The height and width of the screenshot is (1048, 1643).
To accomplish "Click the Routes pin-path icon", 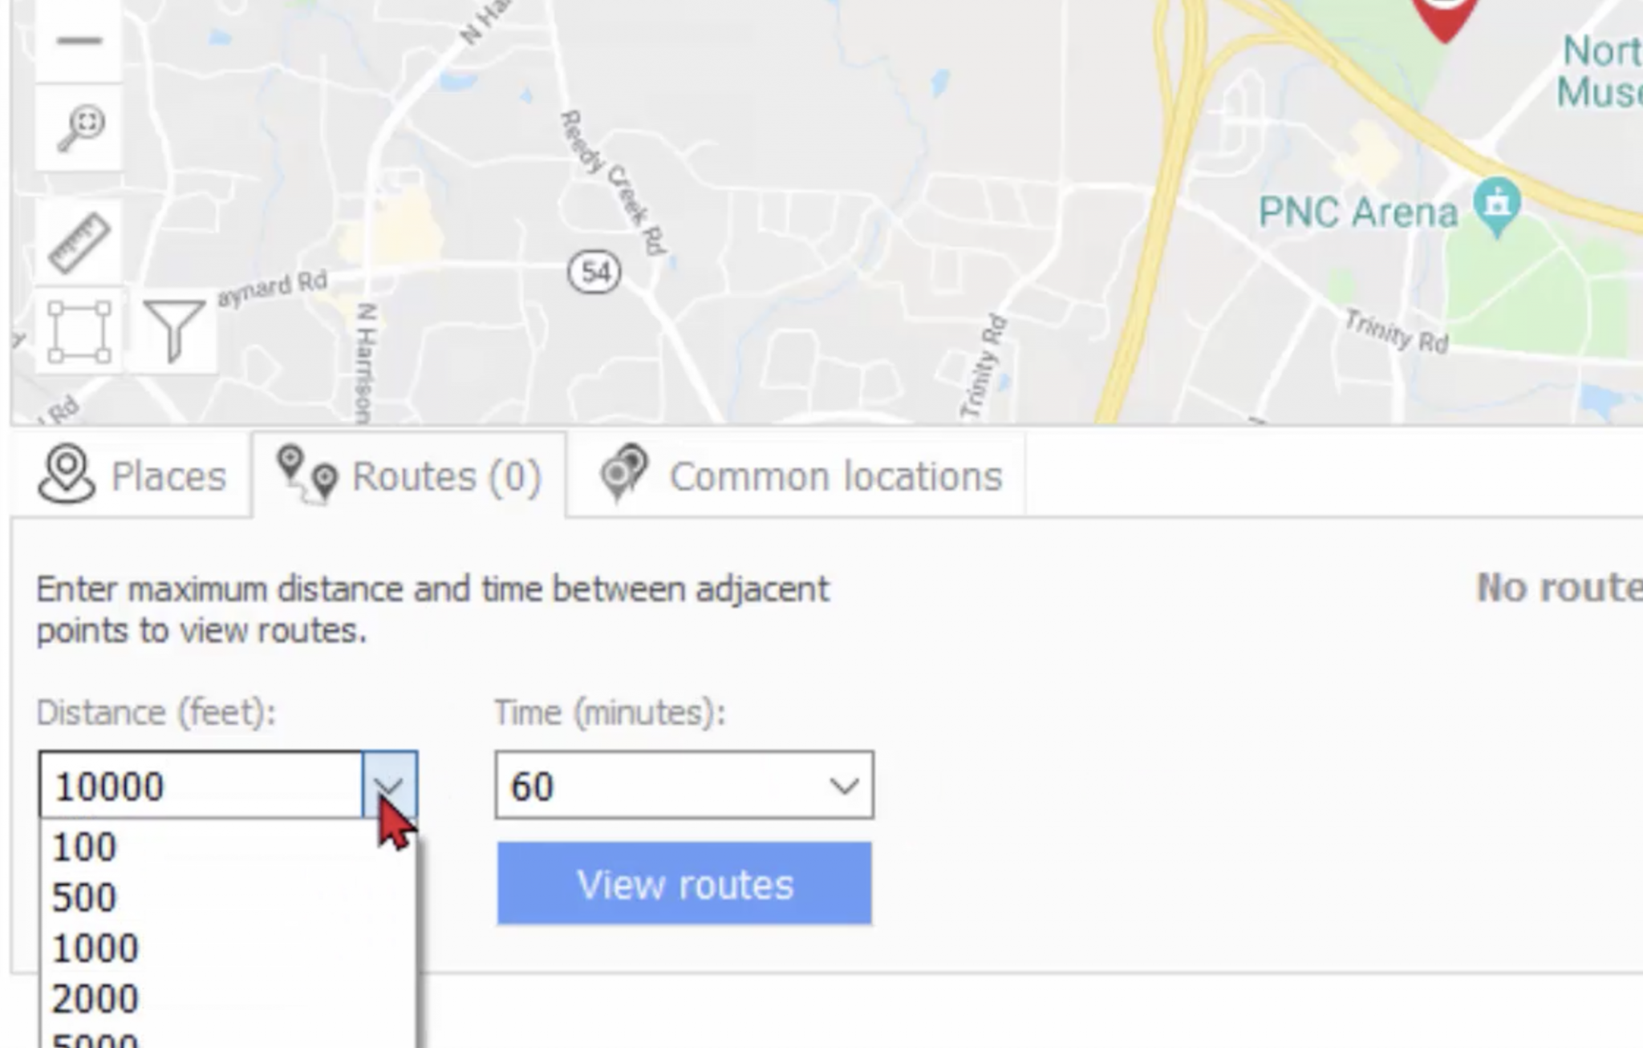I will click(306, 475).
